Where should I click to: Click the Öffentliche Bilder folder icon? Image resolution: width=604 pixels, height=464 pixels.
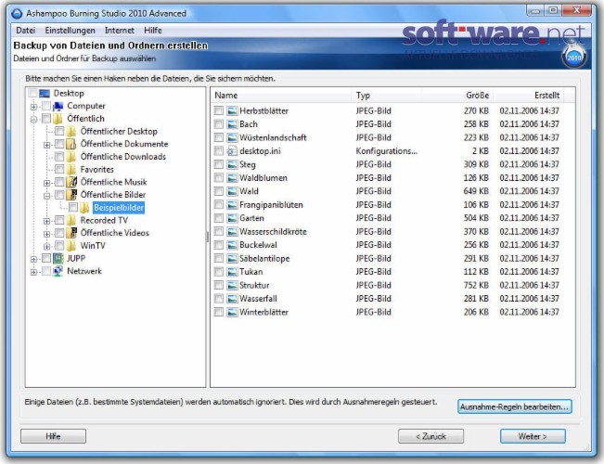pyautogui.click(x=71, y=195)
